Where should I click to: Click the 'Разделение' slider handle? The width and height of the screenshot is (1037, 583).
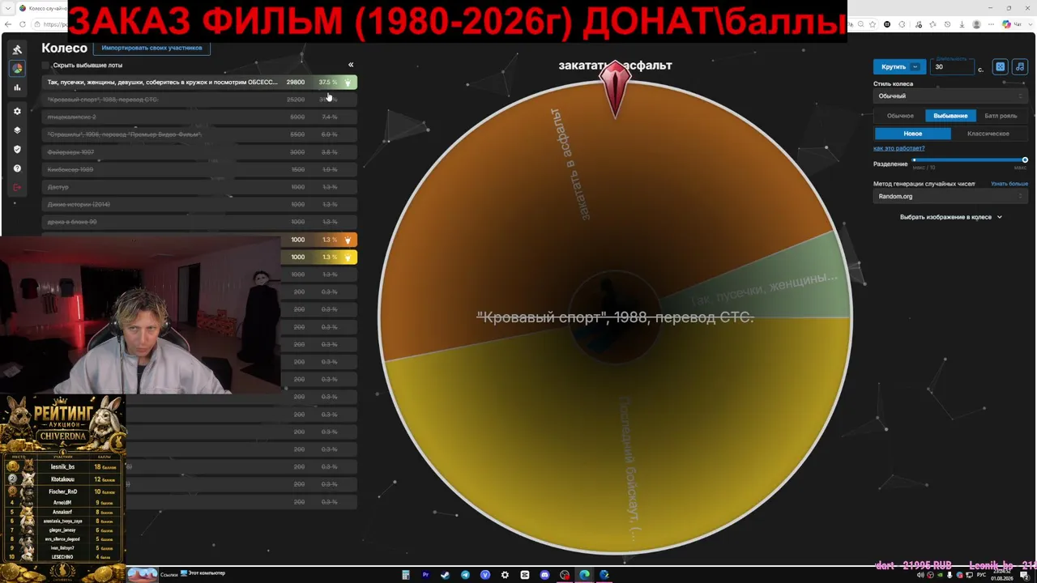(x=1025, y=160)
